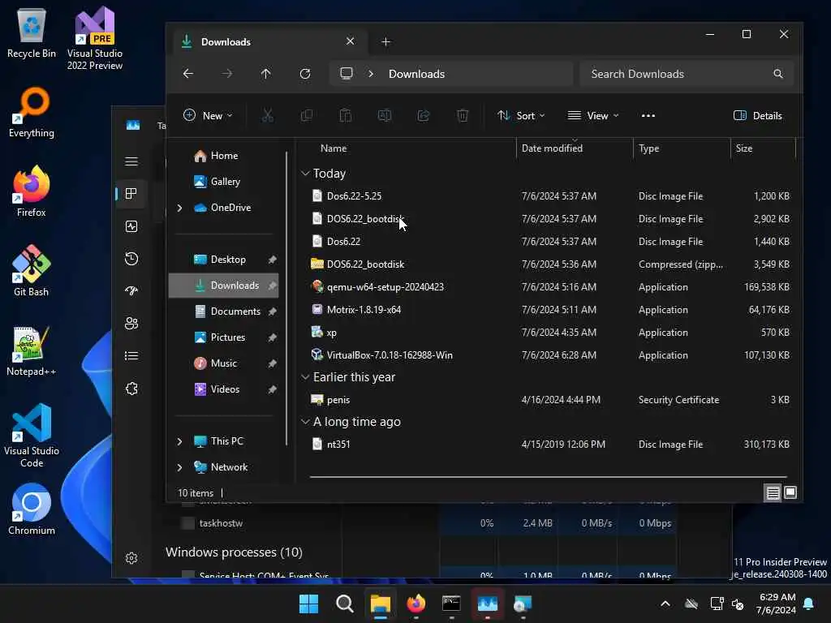The width and height of the screenshot is (831, 623).
Task: Open Task Manager Users icon
Action: coord(131,323)
